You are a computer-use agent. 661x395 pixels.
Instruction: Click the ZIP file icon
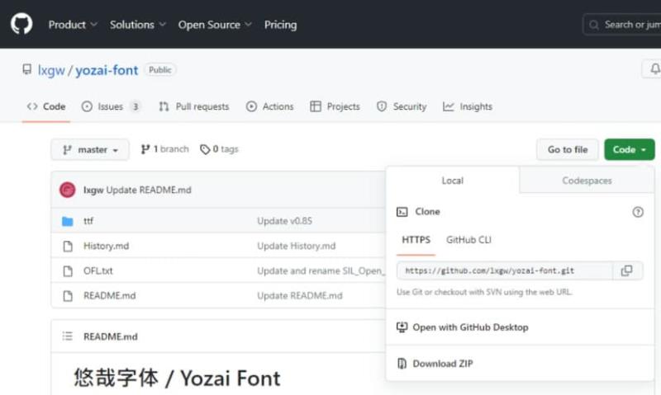(402, 364)
